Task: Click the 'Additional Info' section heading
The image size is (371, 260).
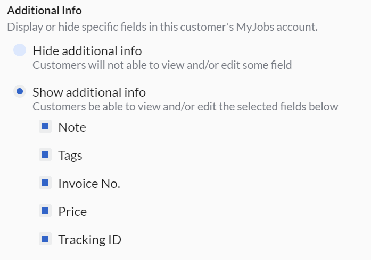Action: tap(44, 10)
